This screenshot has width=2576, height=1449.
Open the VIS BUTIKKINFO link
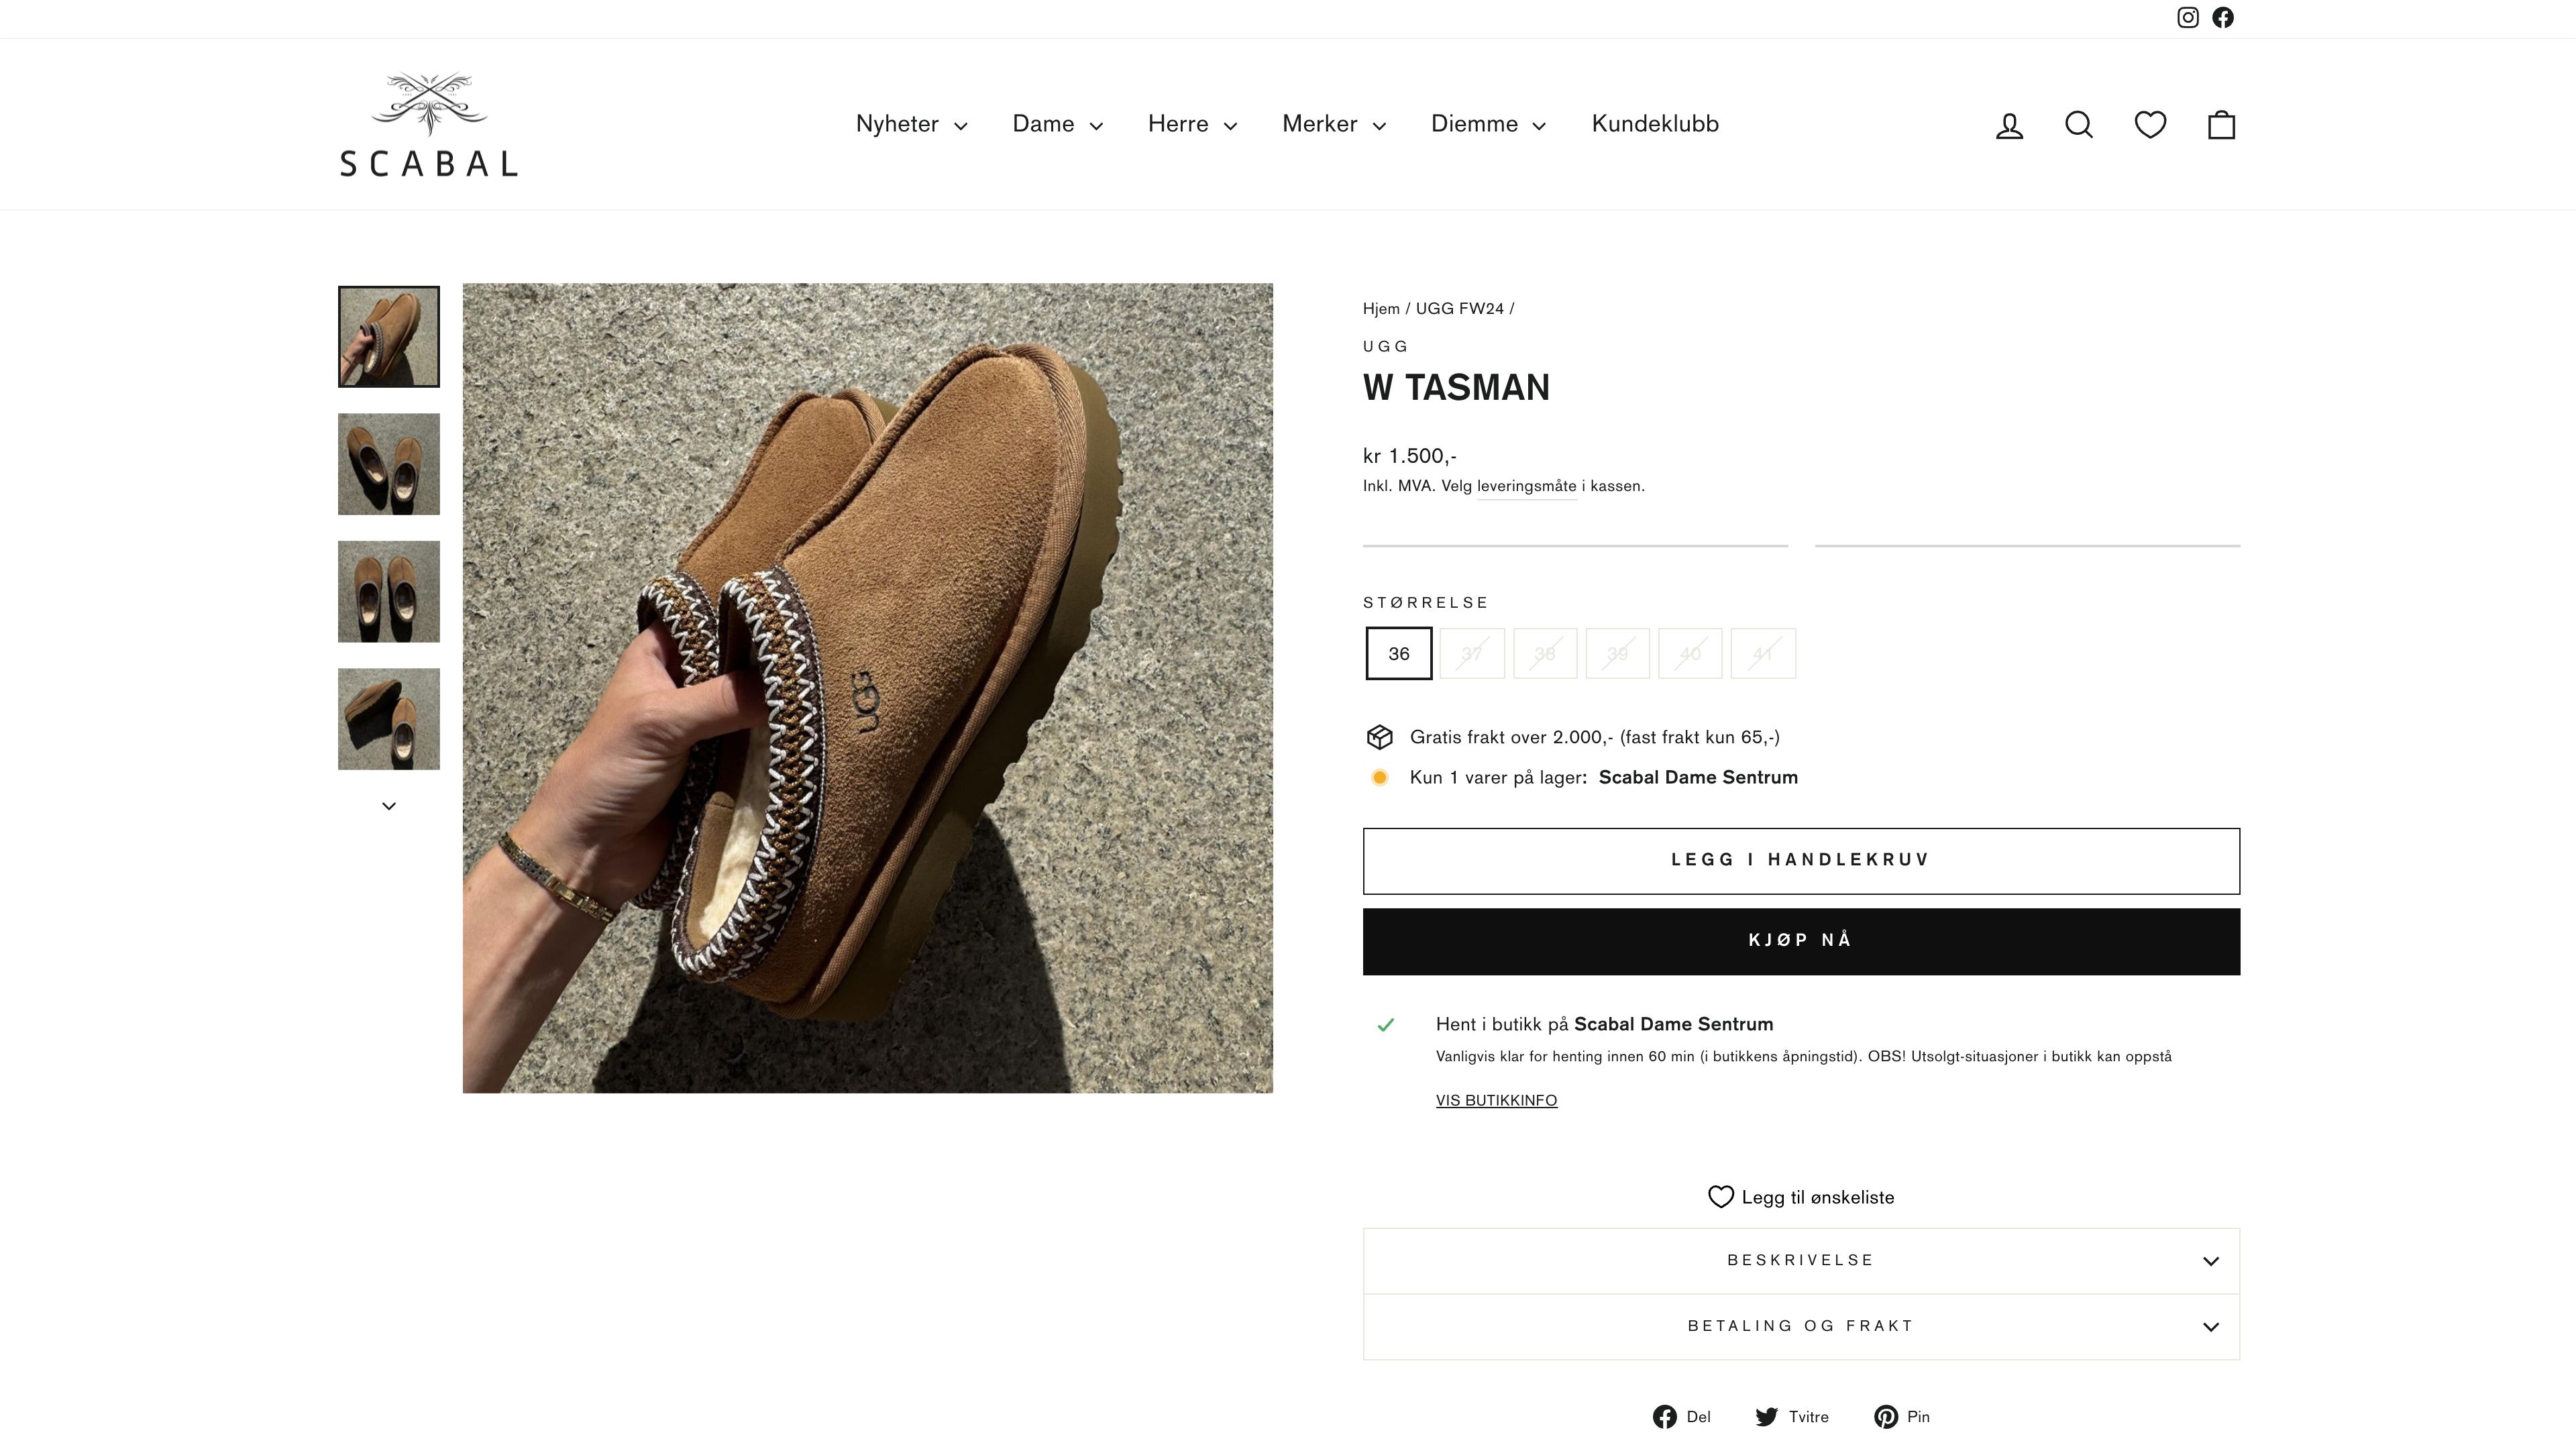pyautogui.click(x=1496, y=1100)
